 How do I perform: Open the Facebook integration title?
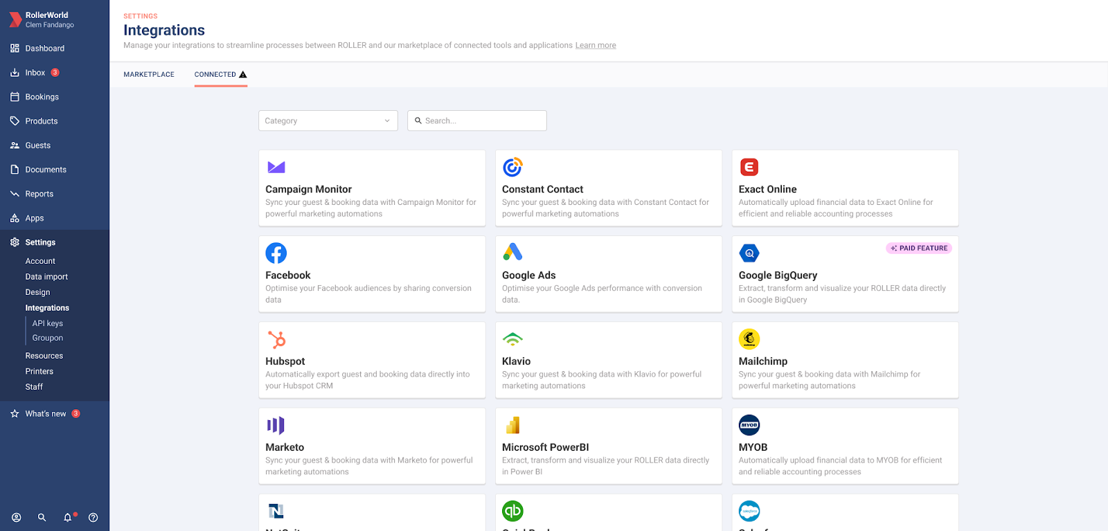(287, 275)
